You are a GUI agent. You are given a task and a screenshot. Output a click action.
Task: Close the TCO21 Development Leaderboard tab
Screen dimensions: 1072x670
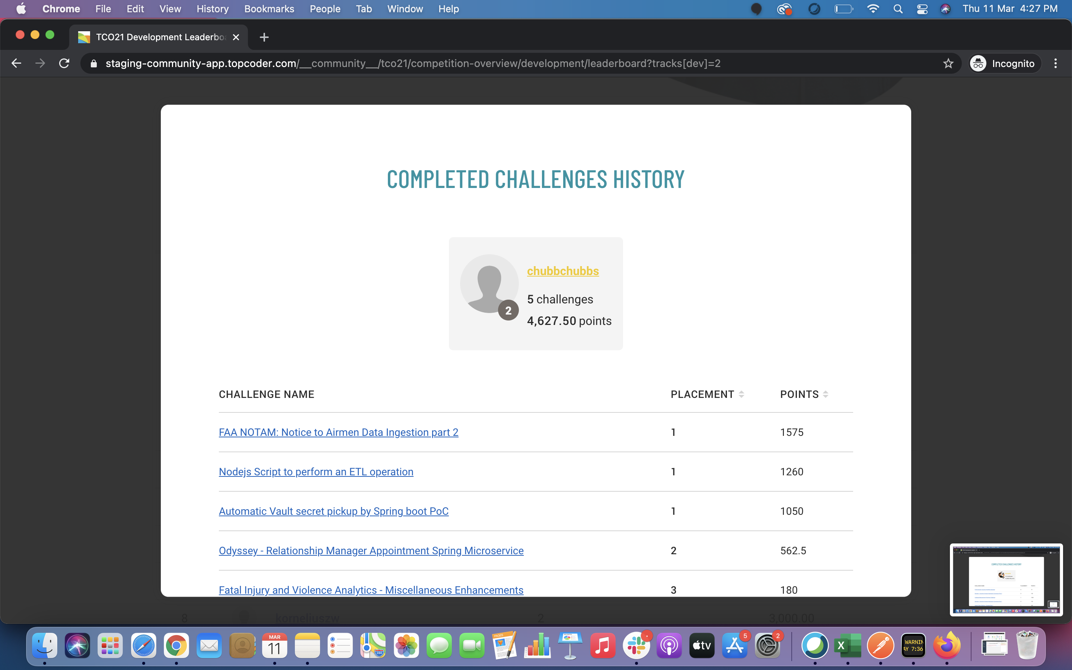[x=236, y=37]
